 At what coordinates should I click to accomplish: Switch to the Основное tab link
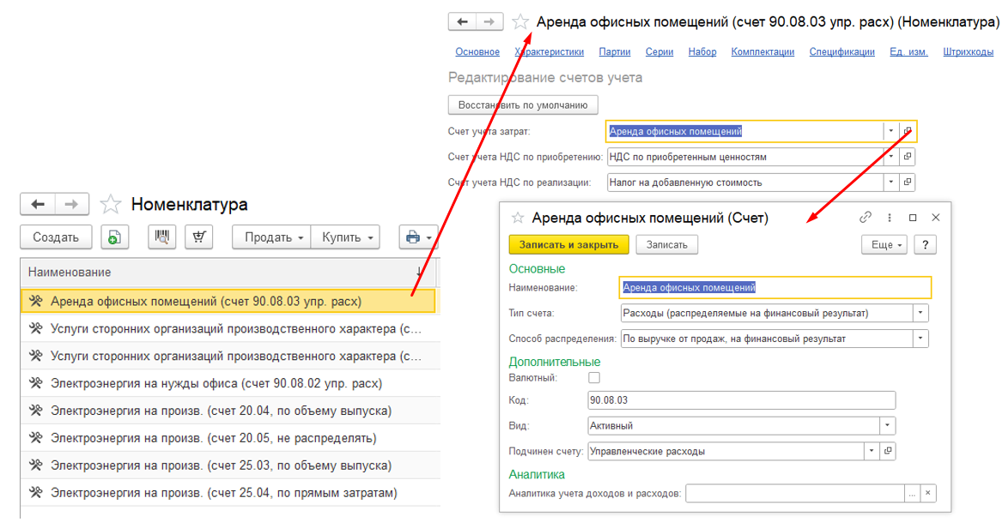coord(477,52)
